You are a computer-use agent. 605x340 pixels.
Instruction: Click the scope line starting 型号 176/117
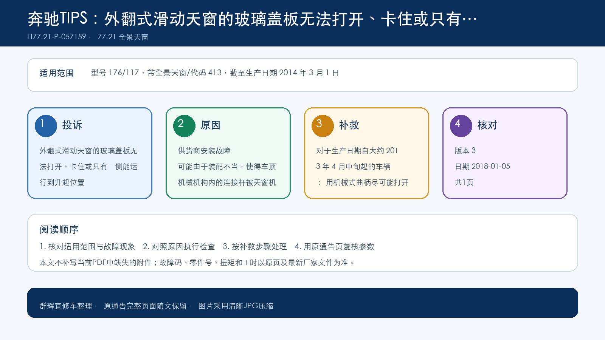(215, 73)
